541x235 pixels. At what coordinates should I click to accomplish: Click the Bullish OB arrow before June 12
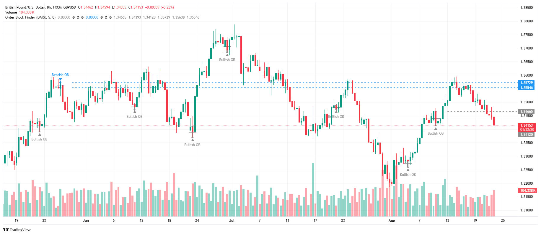tap(135, 112)
